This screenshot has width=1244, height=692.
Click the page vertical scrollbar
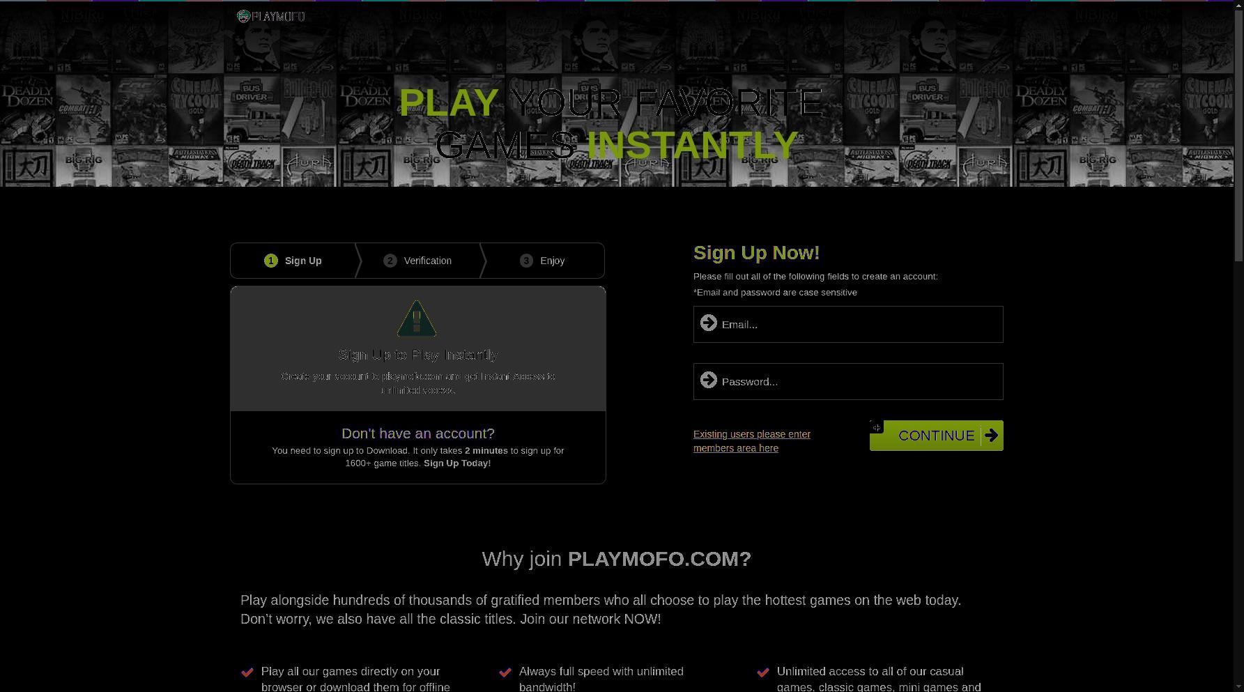(1238, 346)
